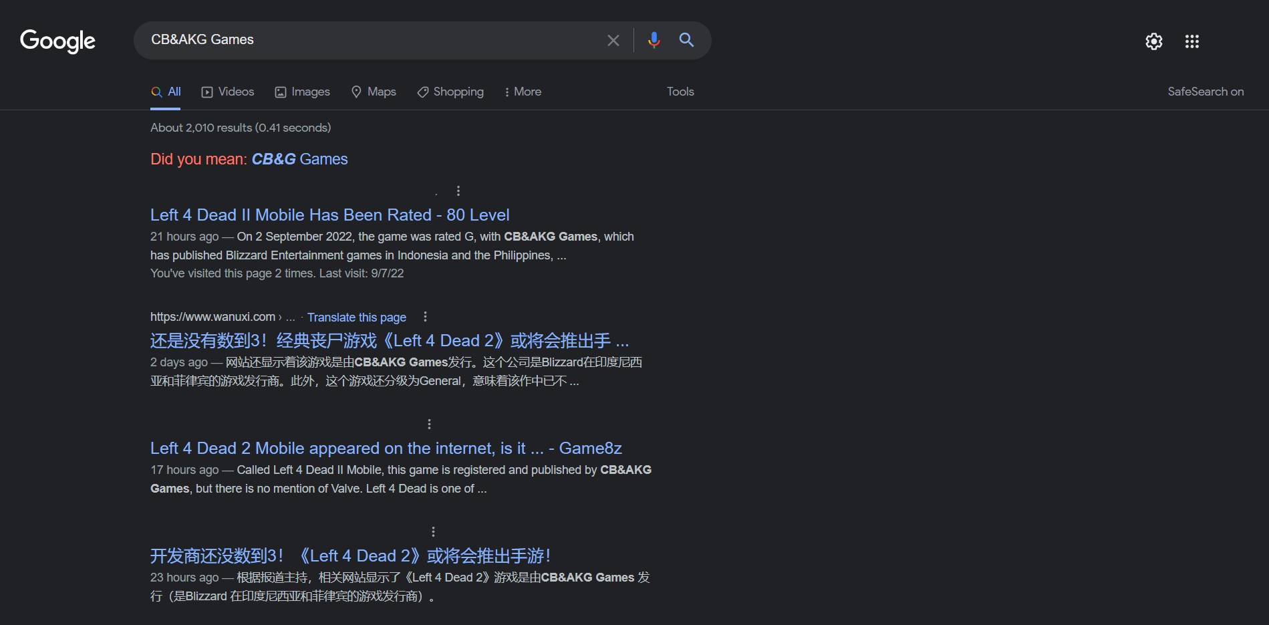The image size is (1269, 625).
Task: Click the https://www.wanuxi.com URL text
Action: point(213,317)
